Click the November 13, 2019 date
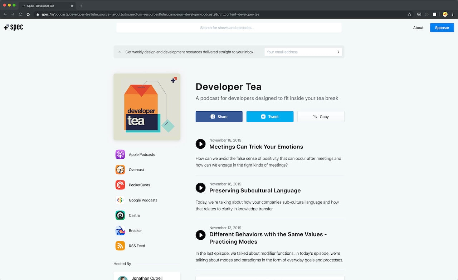This screenshot has height=280, width=458. point(225,228)
